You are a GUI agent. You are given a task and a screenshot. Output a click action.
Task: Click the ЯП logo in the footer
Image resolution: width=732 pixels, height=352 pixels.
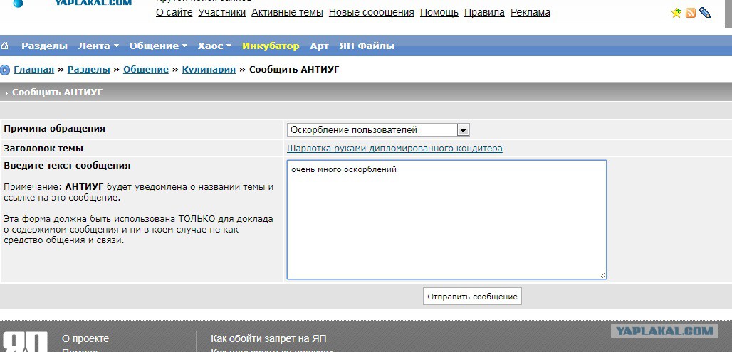(x=25, y=341)
